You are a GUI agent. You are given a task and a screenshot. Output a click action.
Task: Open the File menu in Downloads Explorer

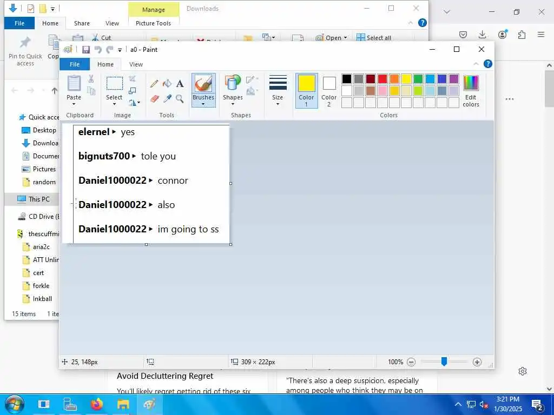[x=19, y=23]
